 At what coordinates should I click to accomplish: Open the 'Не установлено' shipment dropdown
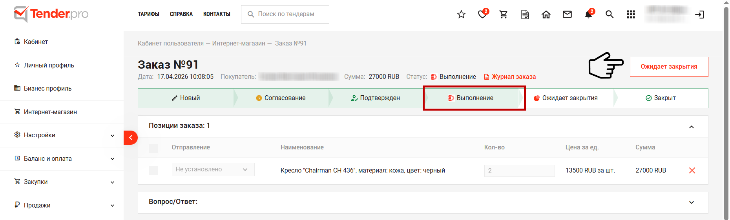(213, 169)
